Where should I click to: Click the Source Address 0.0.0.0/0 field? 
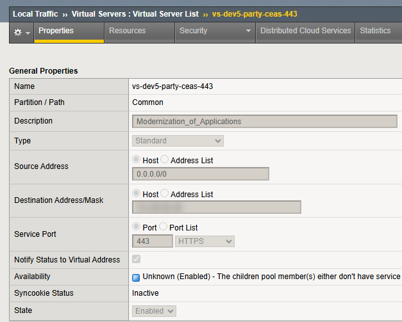coord(200,174)
